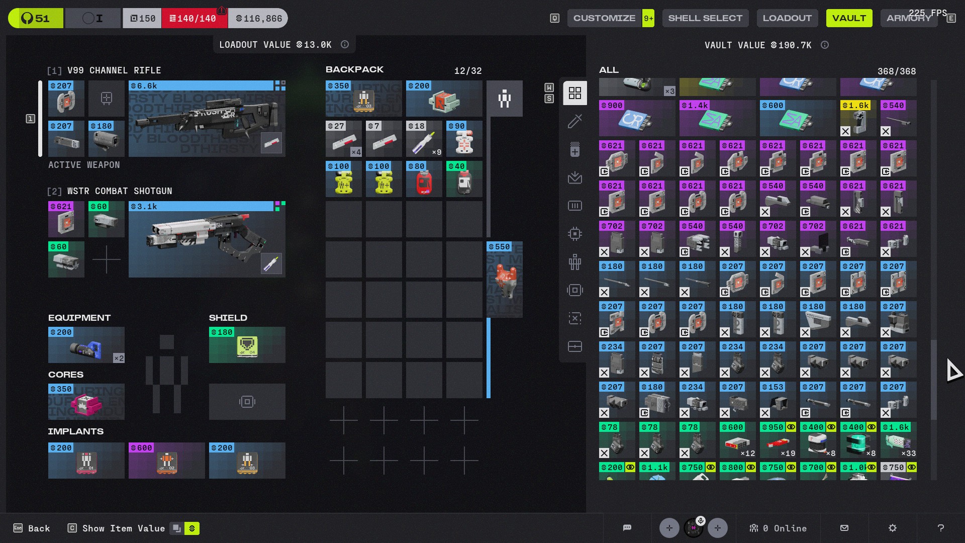This screenshot has height=543, width=965.
Task: Filter vault by implants figure icon
Action: point(575,262)
